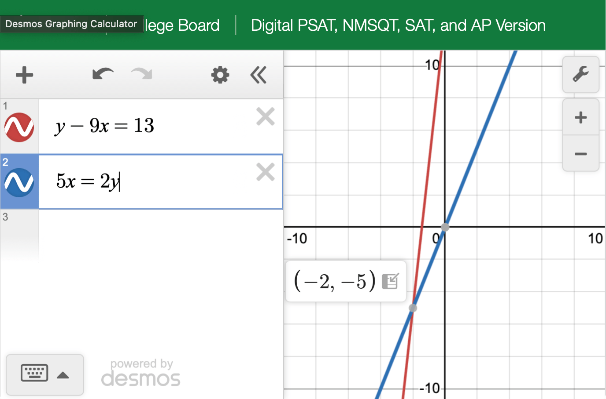Open the expression list settings gear
This screenshot has width=606, height=399.
click(220, 74)
